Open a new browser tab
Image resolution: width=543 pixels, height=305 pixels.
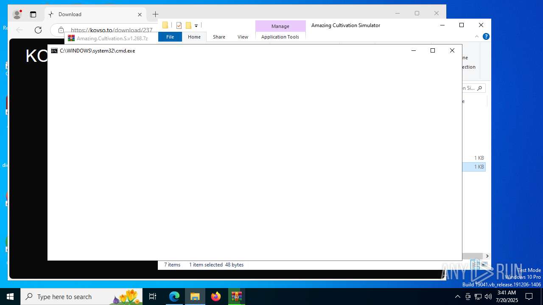coord(155,14)
